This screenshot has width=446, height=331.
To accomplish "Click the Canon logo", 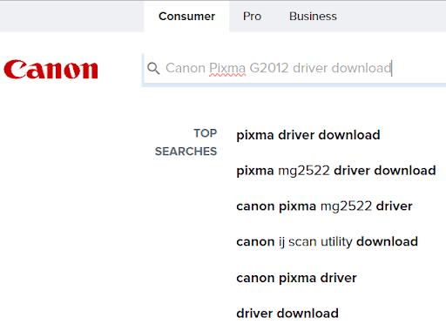I will [x=51, y=70].
